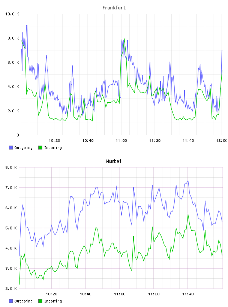The height and width of the screenshot is (307, 228).
Task: Select the Mumbai chart's Incoming legend label
Action: click(53, 301)
